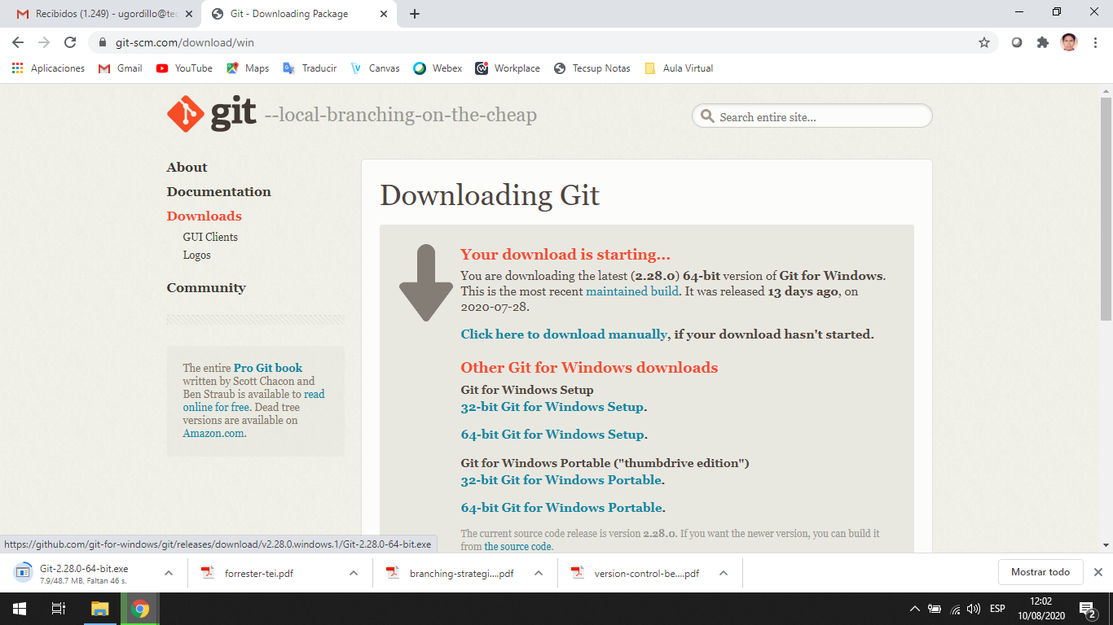Download 32-bit Git for Windows Portable

pos(561,480)
